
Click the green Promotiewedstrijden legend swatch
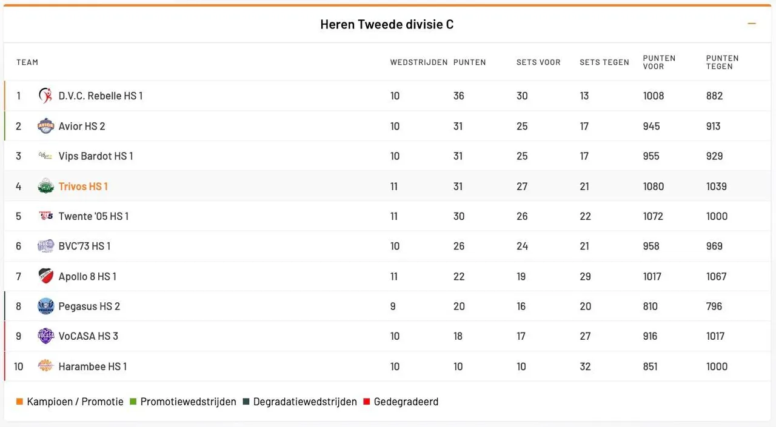click(x=133, y=402)
